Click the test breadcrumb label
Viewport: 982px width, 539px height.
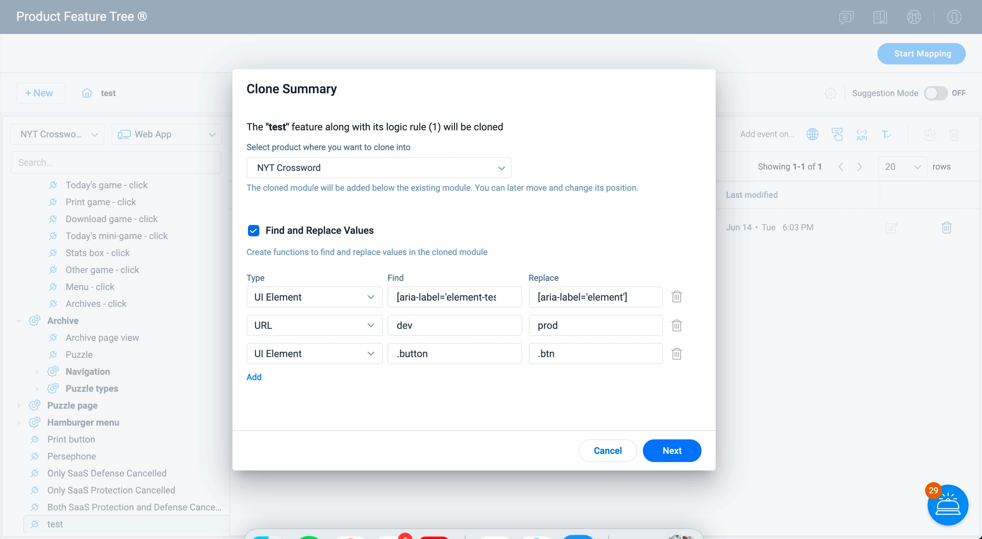pos(108,93)
